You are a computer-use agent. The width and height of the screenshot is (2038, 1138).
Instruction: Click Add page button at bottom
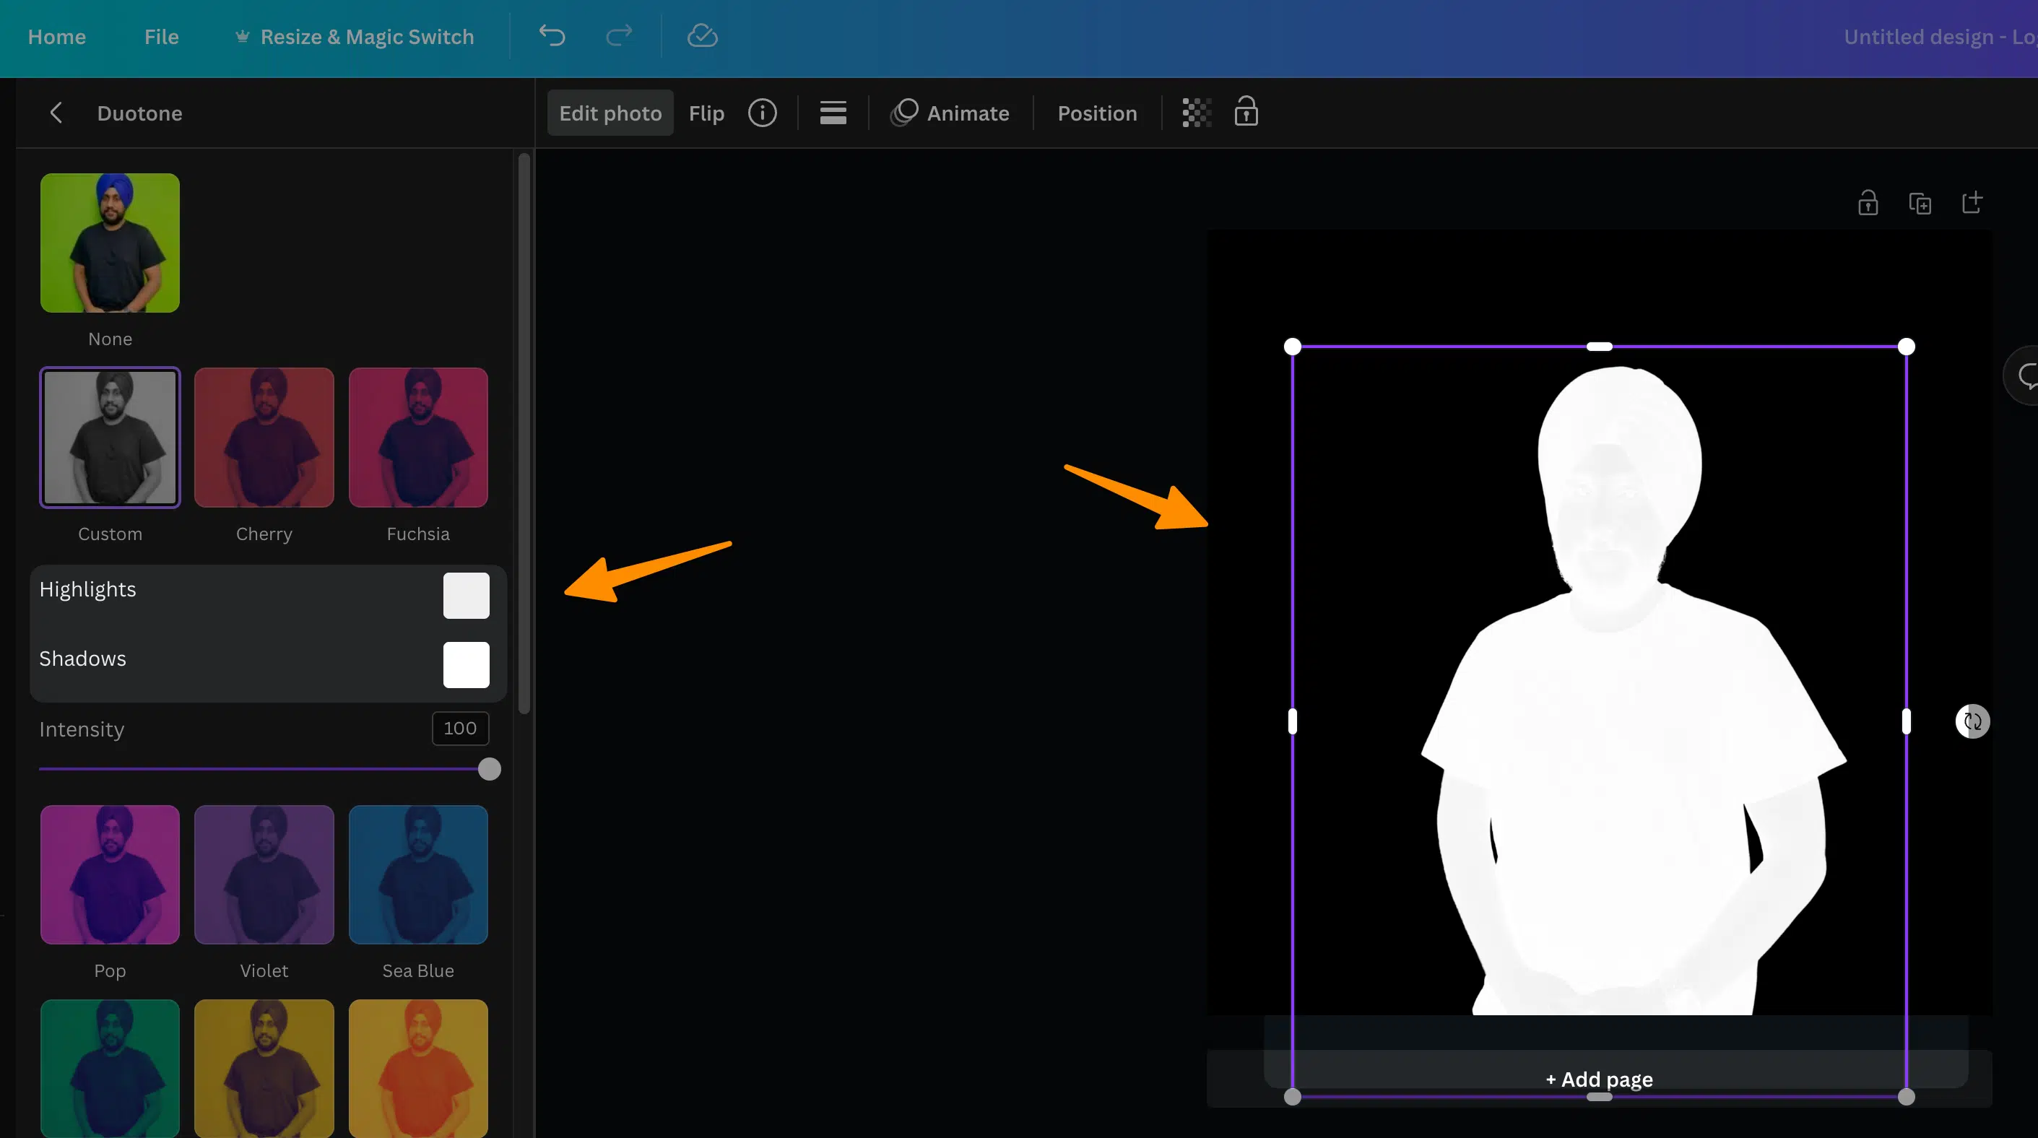pos(1600,1078)
